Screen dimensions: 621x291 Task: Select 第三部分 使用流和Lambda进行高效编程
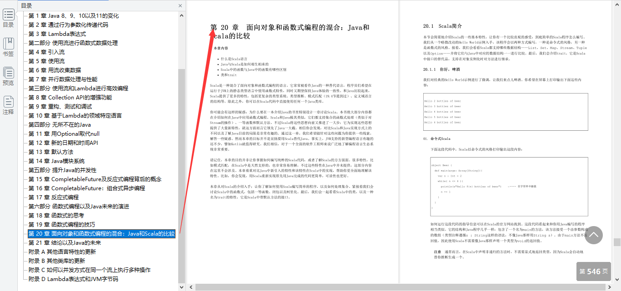pyautogui.click(x=78, y=88)
